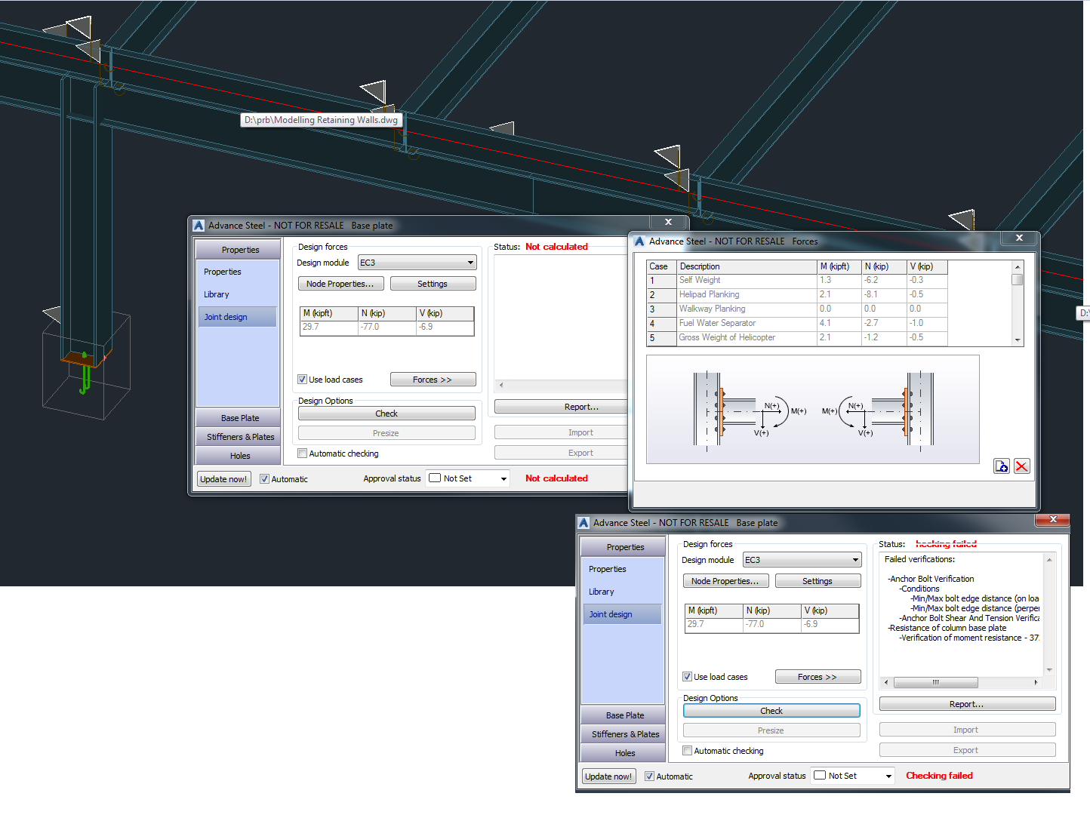Screen dimensions: 1090x821
Task: Uncheck Use load cases in the upper dialog
Action: 302,380
